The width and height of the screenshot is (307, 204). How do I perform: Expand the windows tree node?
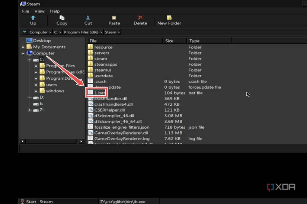tap(36, 91)
